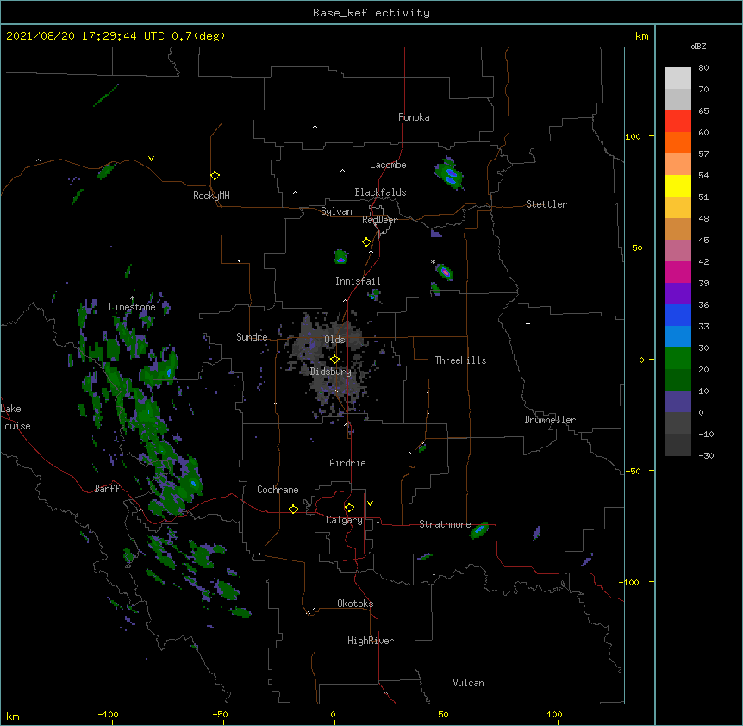
Task: Select the Airdrie label
Action: (348, 463)
